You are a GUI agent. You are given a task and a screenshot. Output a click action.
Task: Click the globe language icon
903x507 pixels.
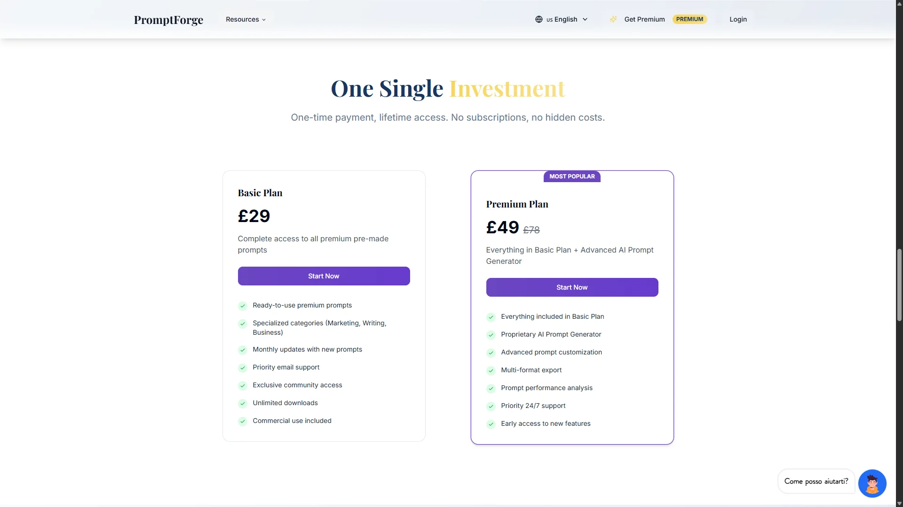pos(539,19)
